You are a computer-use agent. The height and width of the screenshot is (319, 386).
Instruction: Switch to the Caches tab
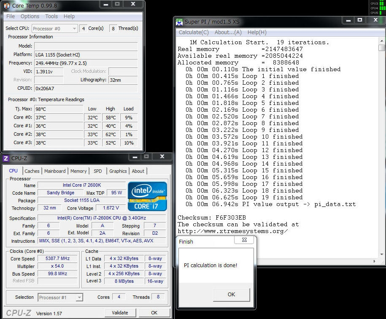click(x=32, y=171)
